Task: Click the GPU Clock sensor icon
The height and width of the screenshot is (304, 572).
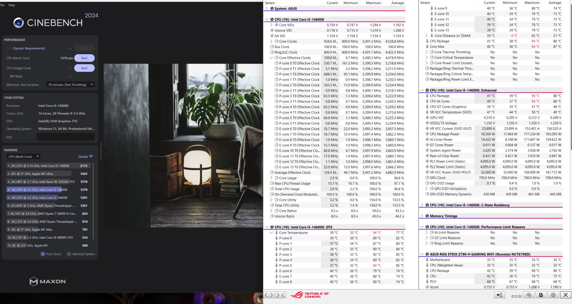Action: pos(427,178)
